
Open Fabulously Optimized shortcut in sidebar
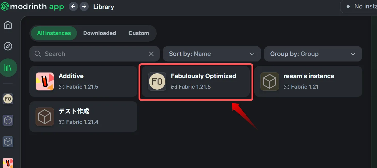click(8, 99)
